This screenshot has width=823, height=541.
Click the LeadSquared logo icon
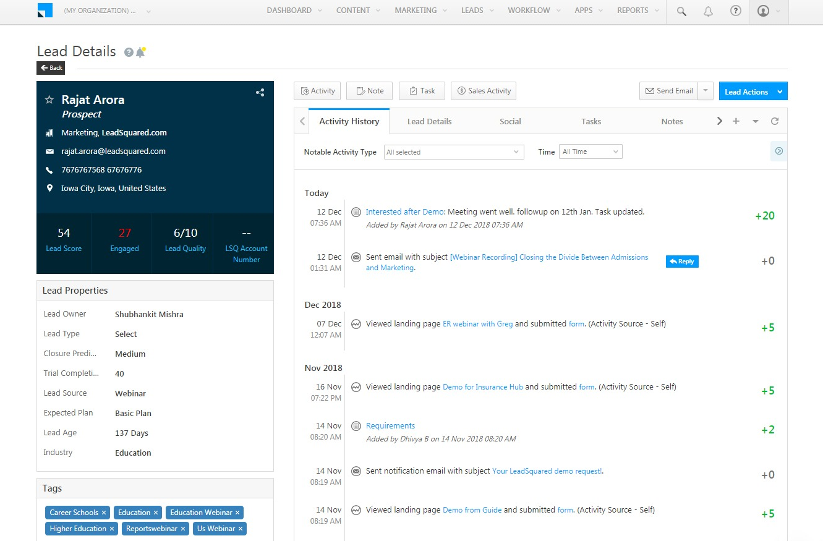point(45,11)
